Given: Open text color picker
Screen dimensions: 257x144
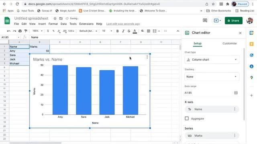Looking at the screenshot, I should click(x=135, y=31).
